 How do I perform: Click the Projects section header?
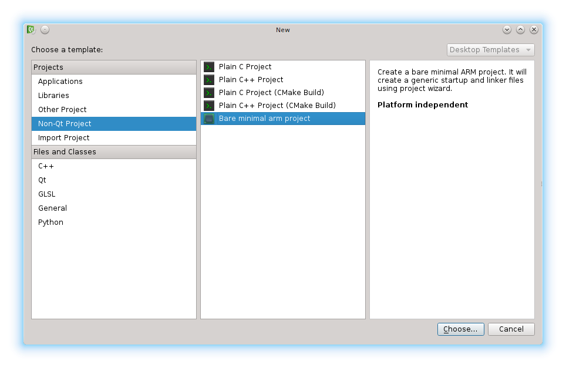(114, 67)
